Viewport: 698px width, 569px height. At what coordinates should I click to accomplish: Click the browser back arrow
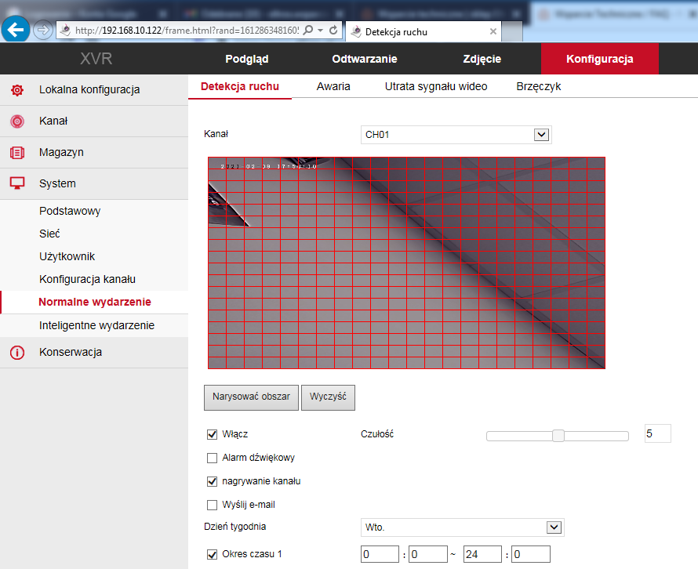[16, 30]
